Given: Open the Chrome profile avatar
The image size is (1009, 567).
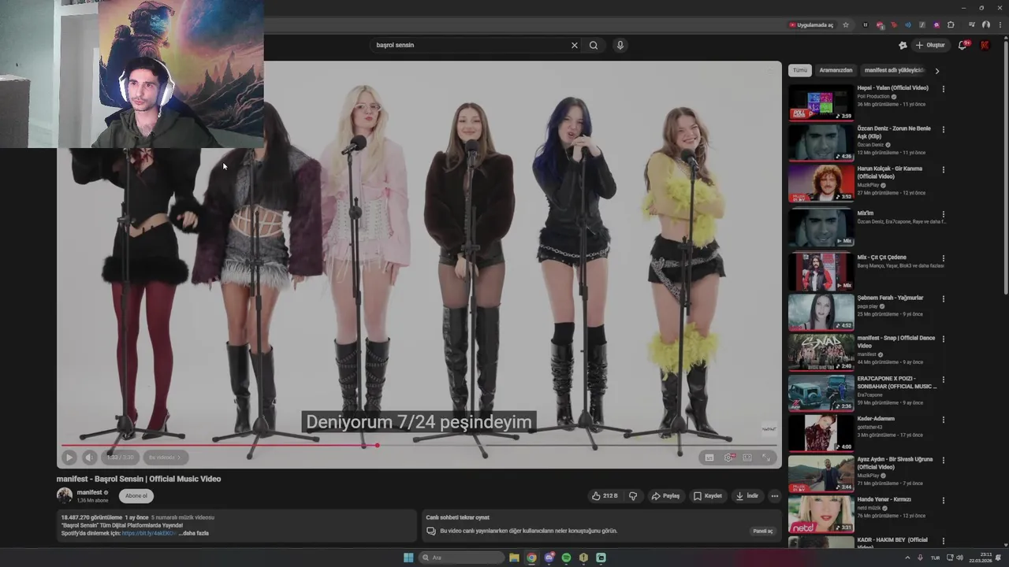Looking at the screenshot, I should point(985,24).
